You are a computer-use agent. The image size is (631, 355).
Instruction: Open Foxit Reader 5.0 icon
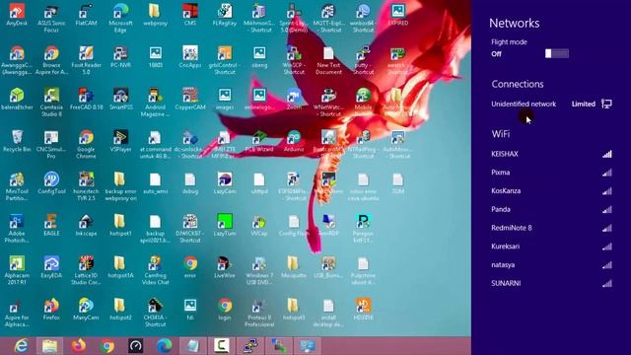coord(86,60)
